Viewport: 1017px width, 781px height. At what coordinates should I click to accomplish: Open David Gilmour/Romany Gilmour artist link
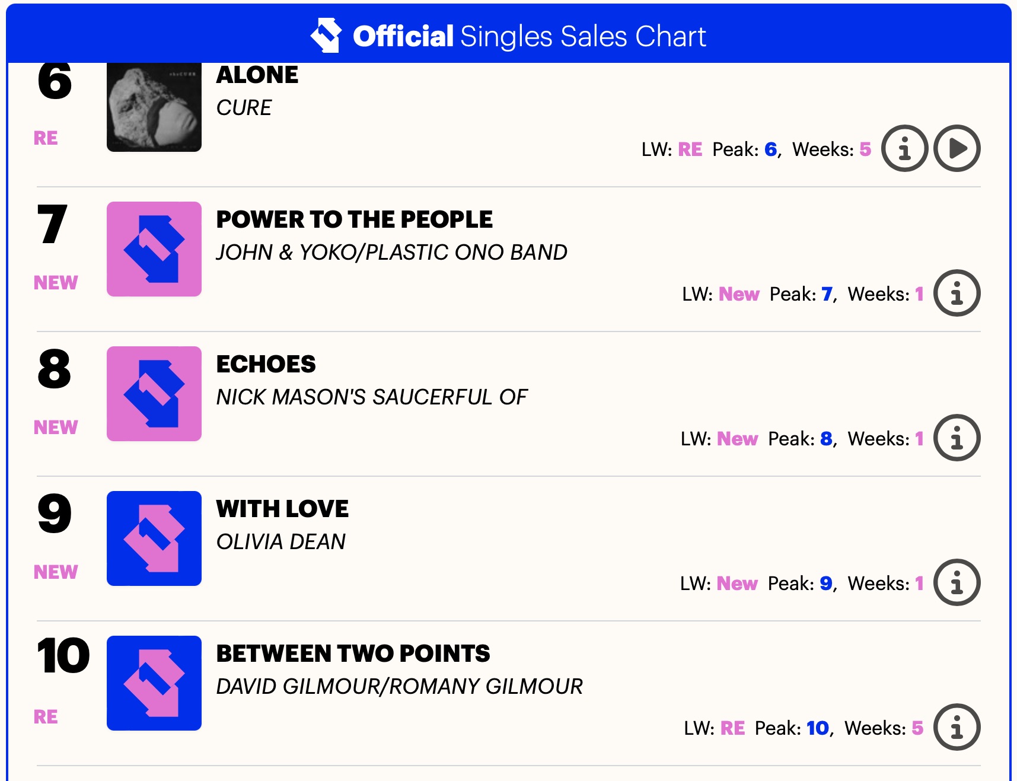pyautogui.click(x=399, y=687)
